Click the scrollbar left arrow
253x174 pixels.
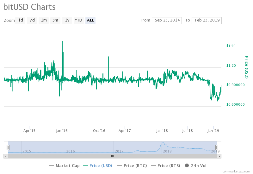pyautogui.click(x=6, y=156)
